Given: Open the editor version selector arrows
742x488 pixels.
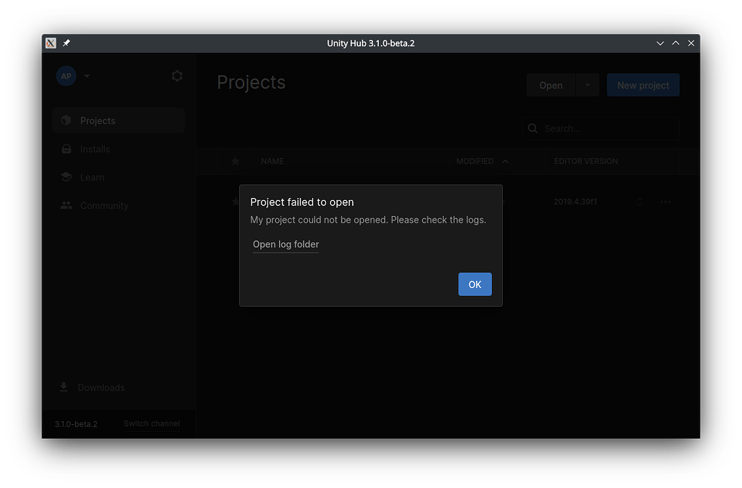Looking at the screenshot, I should click(639, 202).
